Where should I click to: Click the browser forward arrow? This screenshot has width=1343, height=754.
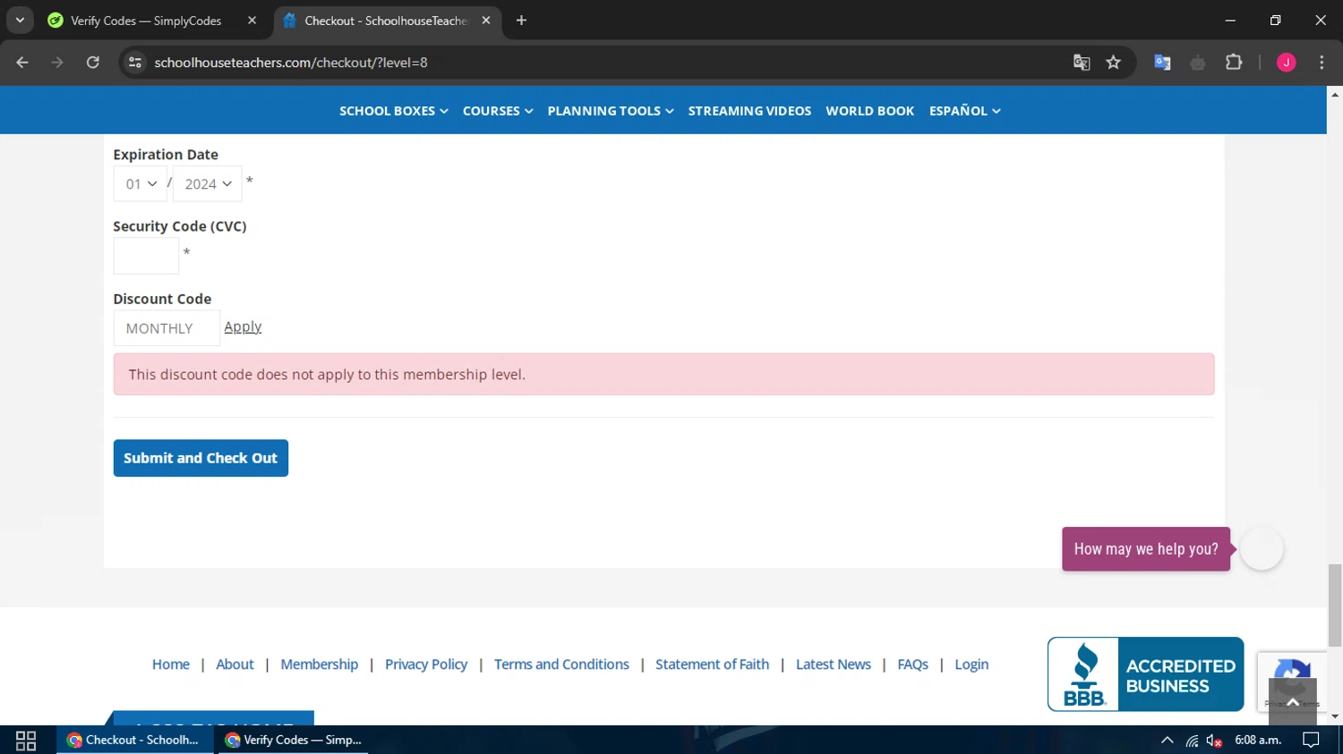(57, 63)
